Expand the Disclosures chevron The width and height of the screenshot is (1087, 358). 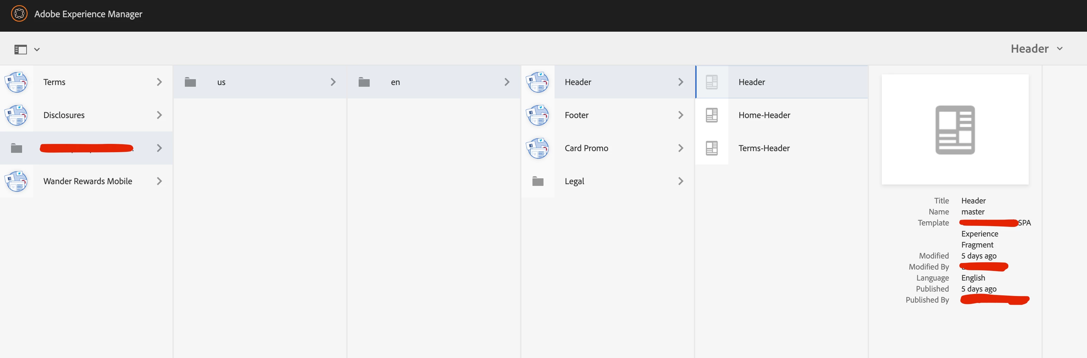click(159, 115)
